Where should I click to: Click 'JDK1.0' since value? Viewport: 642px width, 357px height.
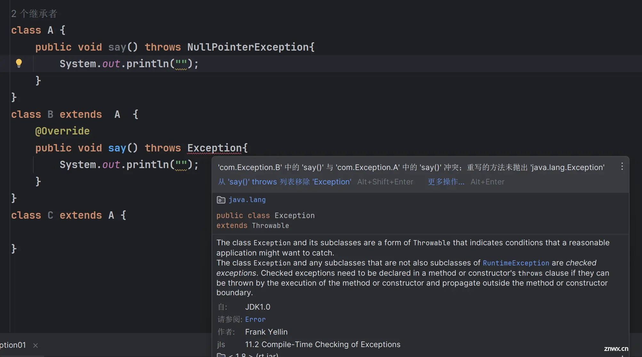[258, 307]
